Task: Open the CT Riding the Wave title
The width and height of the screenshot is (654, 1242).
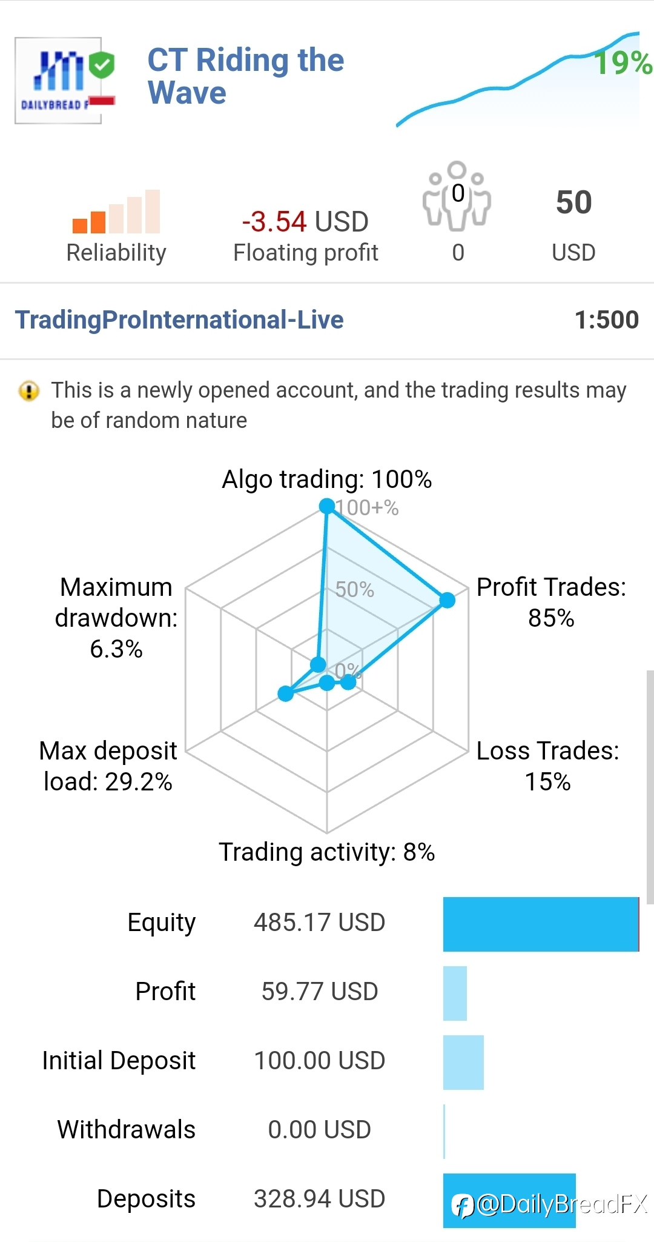Action: [x=246, y=76]
